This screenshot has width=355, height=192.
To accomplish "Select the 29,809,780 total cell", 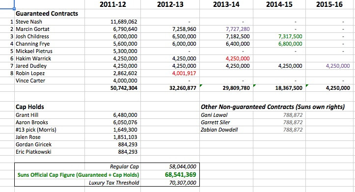I will [x=226, y=88].
